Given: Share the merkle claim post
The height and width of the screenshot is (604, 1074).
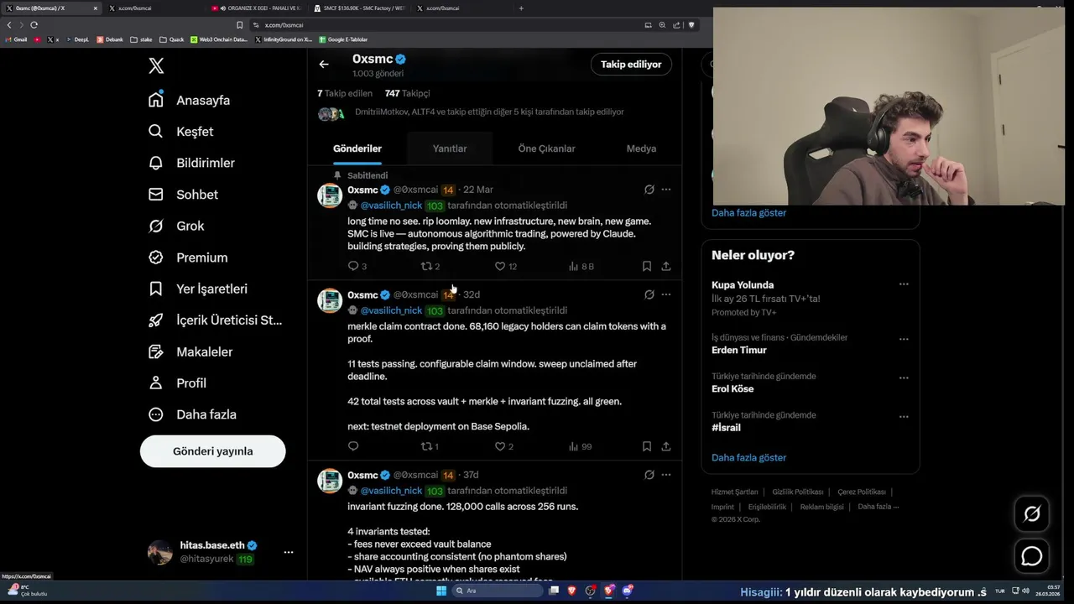Looking at the screenshot, I should pyautogui.click(x=666, y=446).
